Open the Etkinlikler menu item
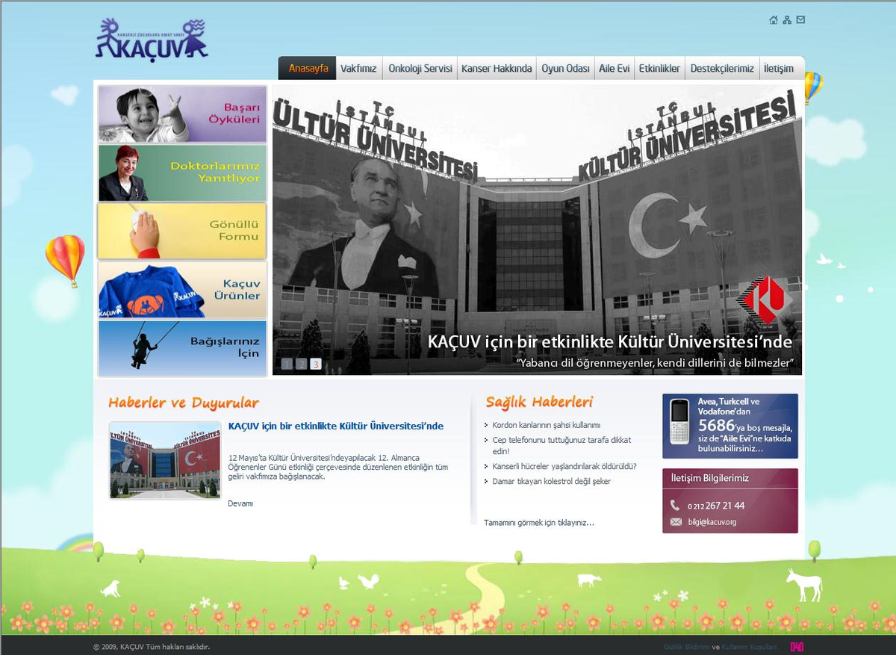This screenshot has width=896, height=655. [x=659, y=68]
